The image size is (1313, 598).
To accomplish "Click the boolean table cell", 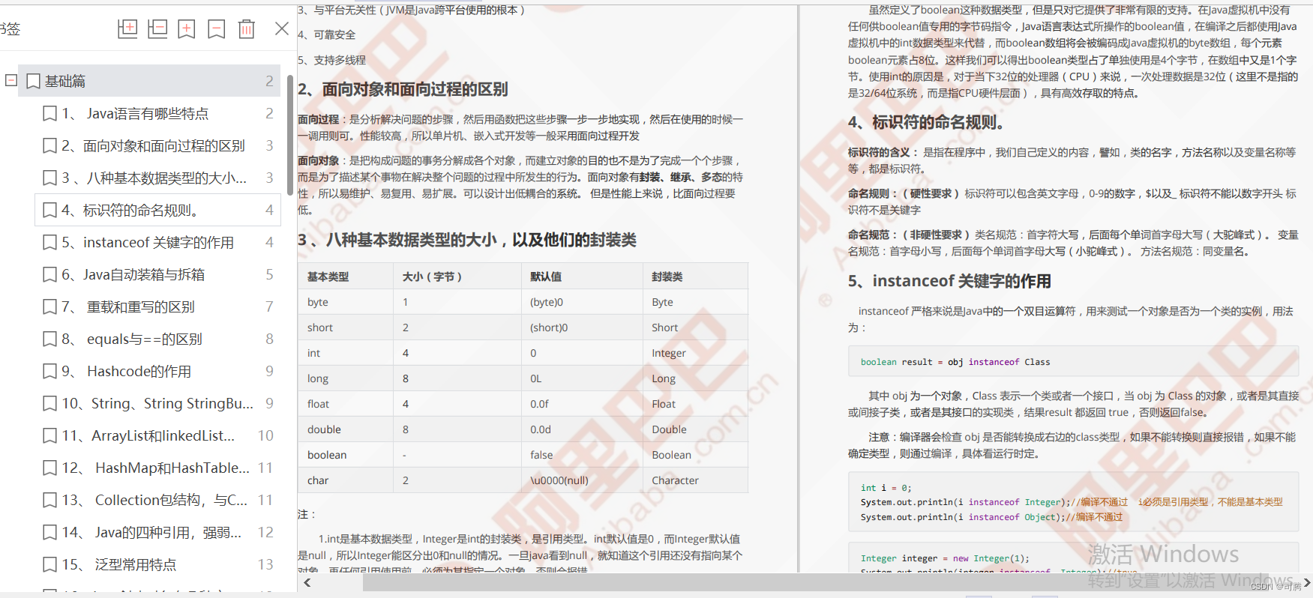I will pos(327,455).
